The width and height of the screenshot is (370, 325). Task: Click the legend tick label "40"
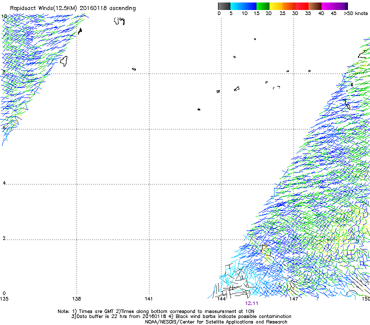[x=321, y=13]
